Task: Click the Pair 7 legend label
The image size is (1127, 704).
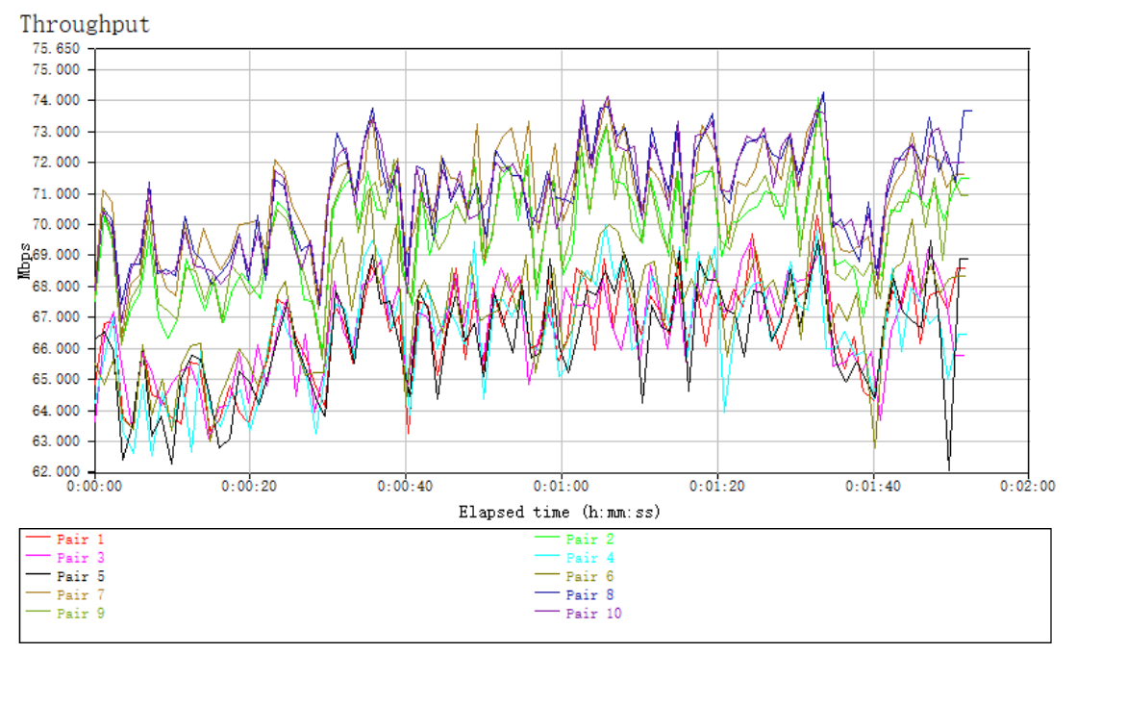Action: click(x=81, y=595)
